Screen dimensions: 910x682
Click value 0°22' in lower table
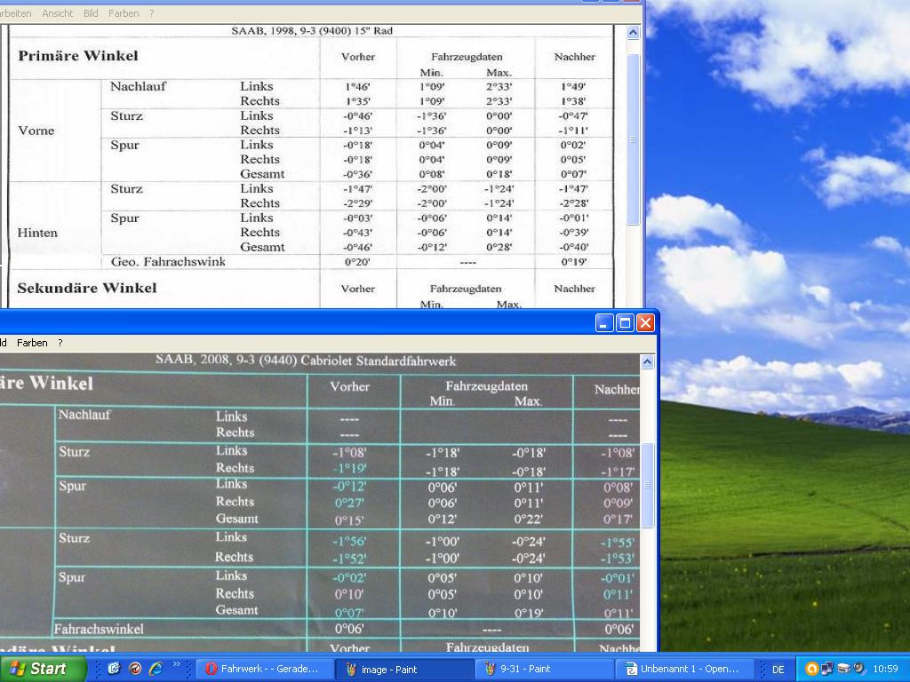coord(528,519)
